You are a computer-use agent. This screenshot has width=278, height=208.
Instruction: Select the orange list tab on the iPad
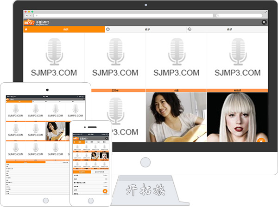click(x=25, y=162)
